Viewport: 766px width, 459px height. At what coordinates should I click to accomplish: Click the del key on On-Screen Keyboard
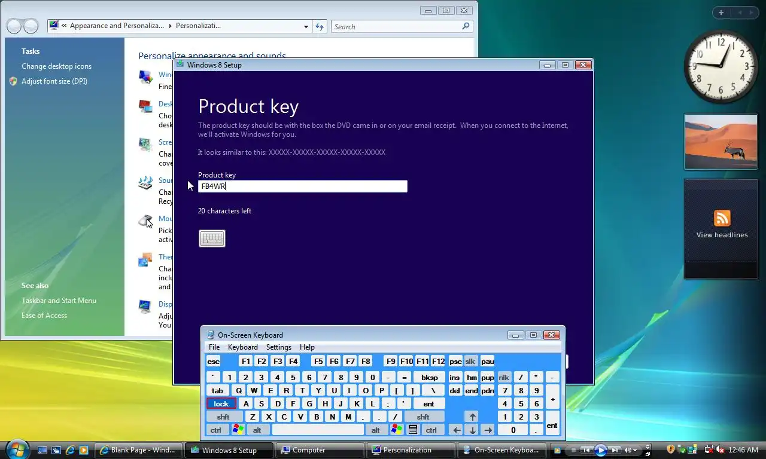tap(455, 390)
